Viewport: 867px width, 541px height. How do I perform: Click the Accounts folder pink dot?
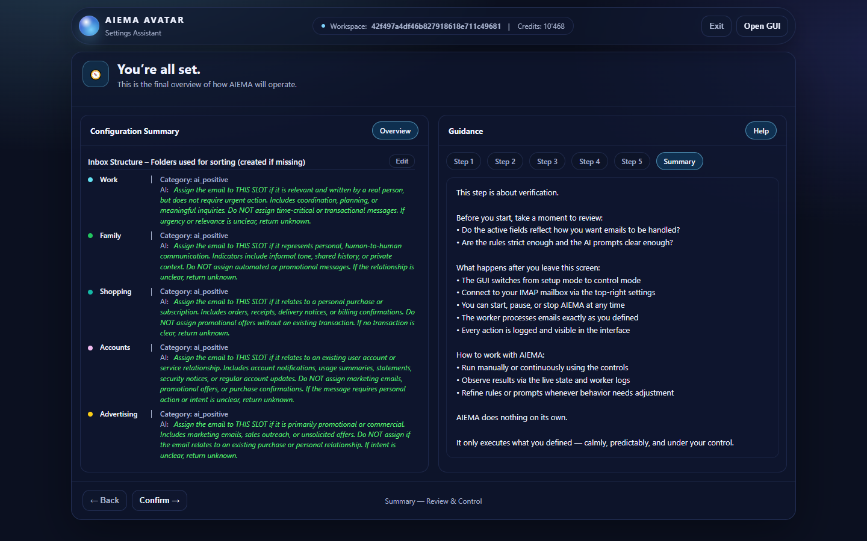90,347
